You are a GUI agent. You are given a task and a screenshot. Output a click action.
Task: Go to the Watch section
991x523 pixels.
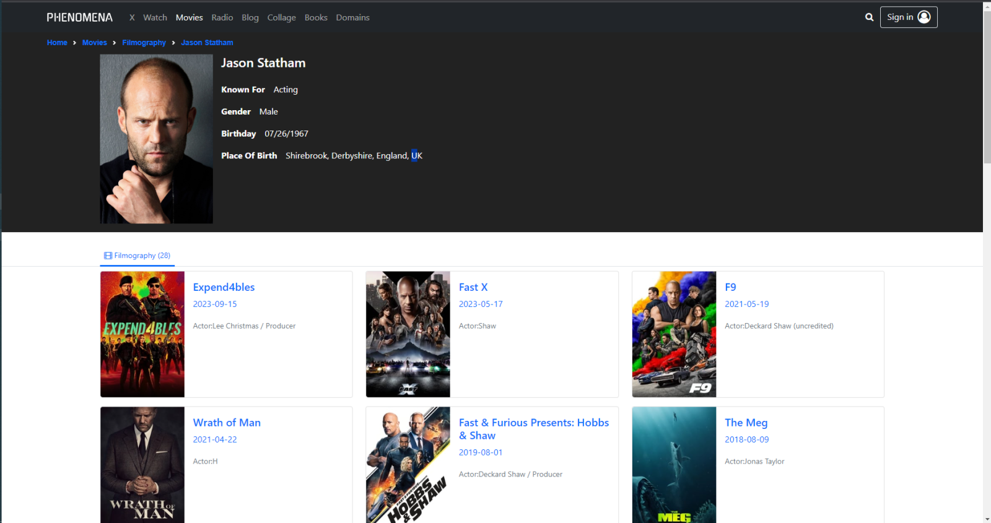click(155, 17)
